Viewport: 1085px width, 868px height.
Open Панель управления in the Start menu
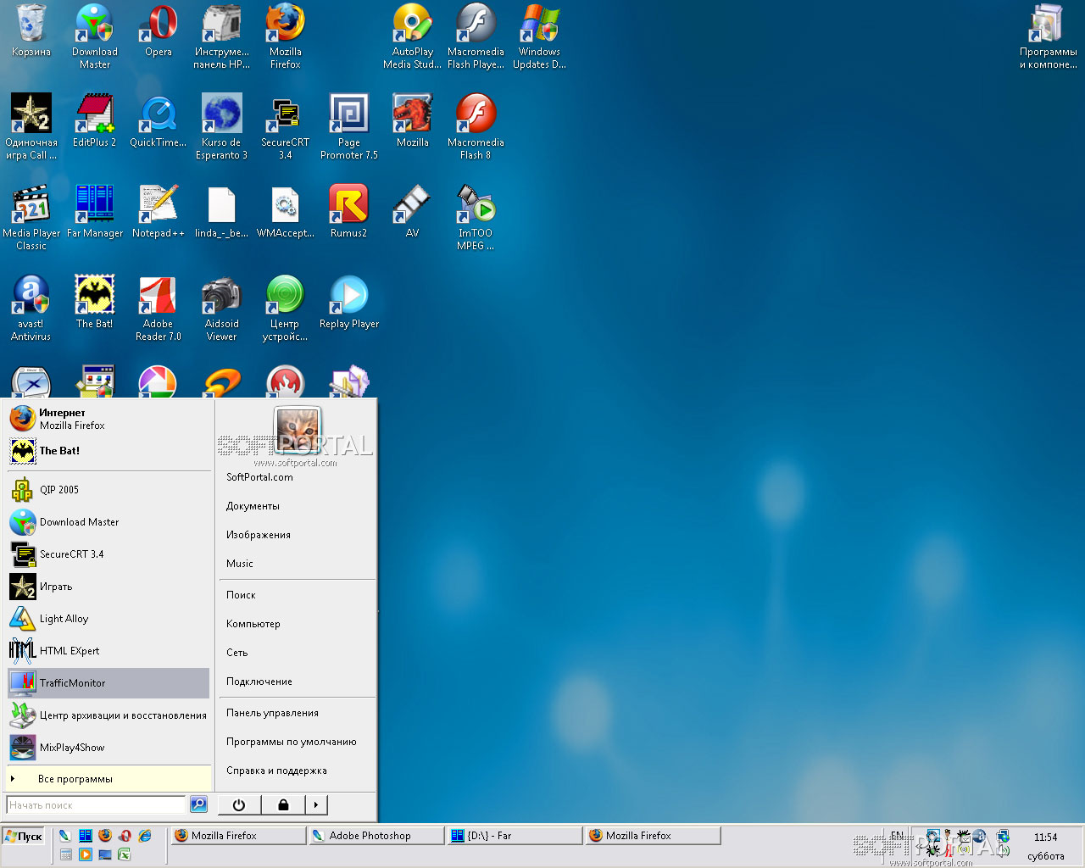[x=297, y=713]
